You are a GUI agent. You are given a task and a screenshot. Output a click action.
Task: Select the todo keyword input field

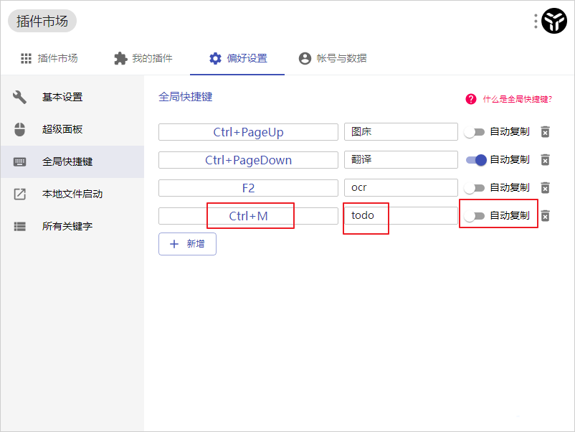(x=366, y=216)
